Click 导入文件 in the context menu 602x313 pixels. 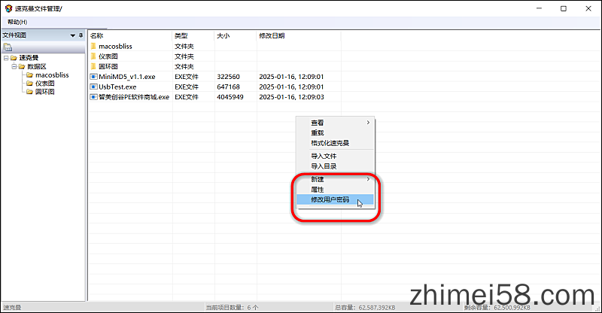(x=323, y=156)
